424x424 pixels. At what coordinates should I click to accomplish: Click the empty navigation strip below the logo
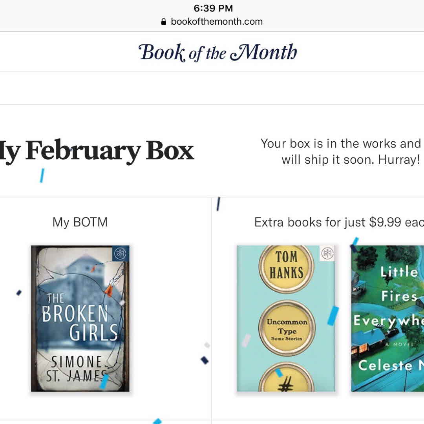[212, 88]
